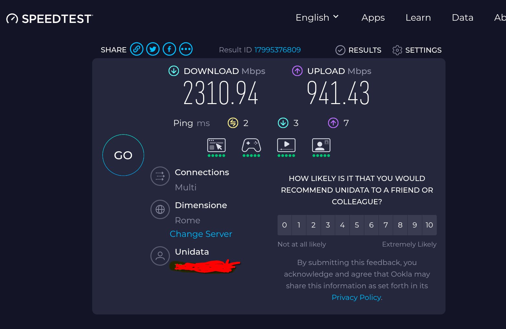
Task: Select rating 0 on the recommendation scale
Action: coord(284,225)
